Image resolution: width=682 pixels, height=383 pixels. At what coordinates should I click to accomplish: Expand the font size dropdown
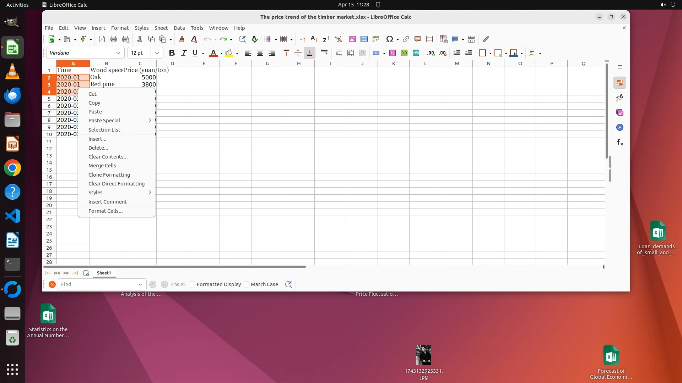pos(157,53)
